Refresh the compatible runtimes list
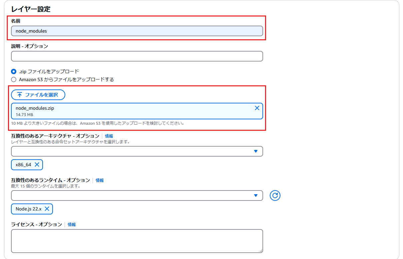Image resolution: width=403 pixels, height=259 pixels. point(275,195)
